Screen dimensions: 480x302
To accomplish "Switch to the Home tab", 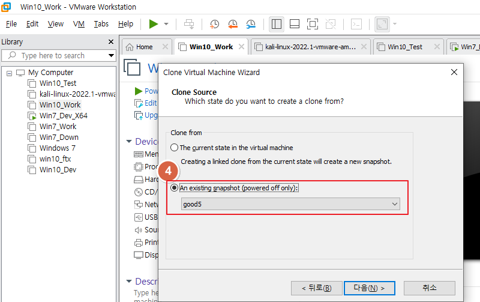I will 144,47.
